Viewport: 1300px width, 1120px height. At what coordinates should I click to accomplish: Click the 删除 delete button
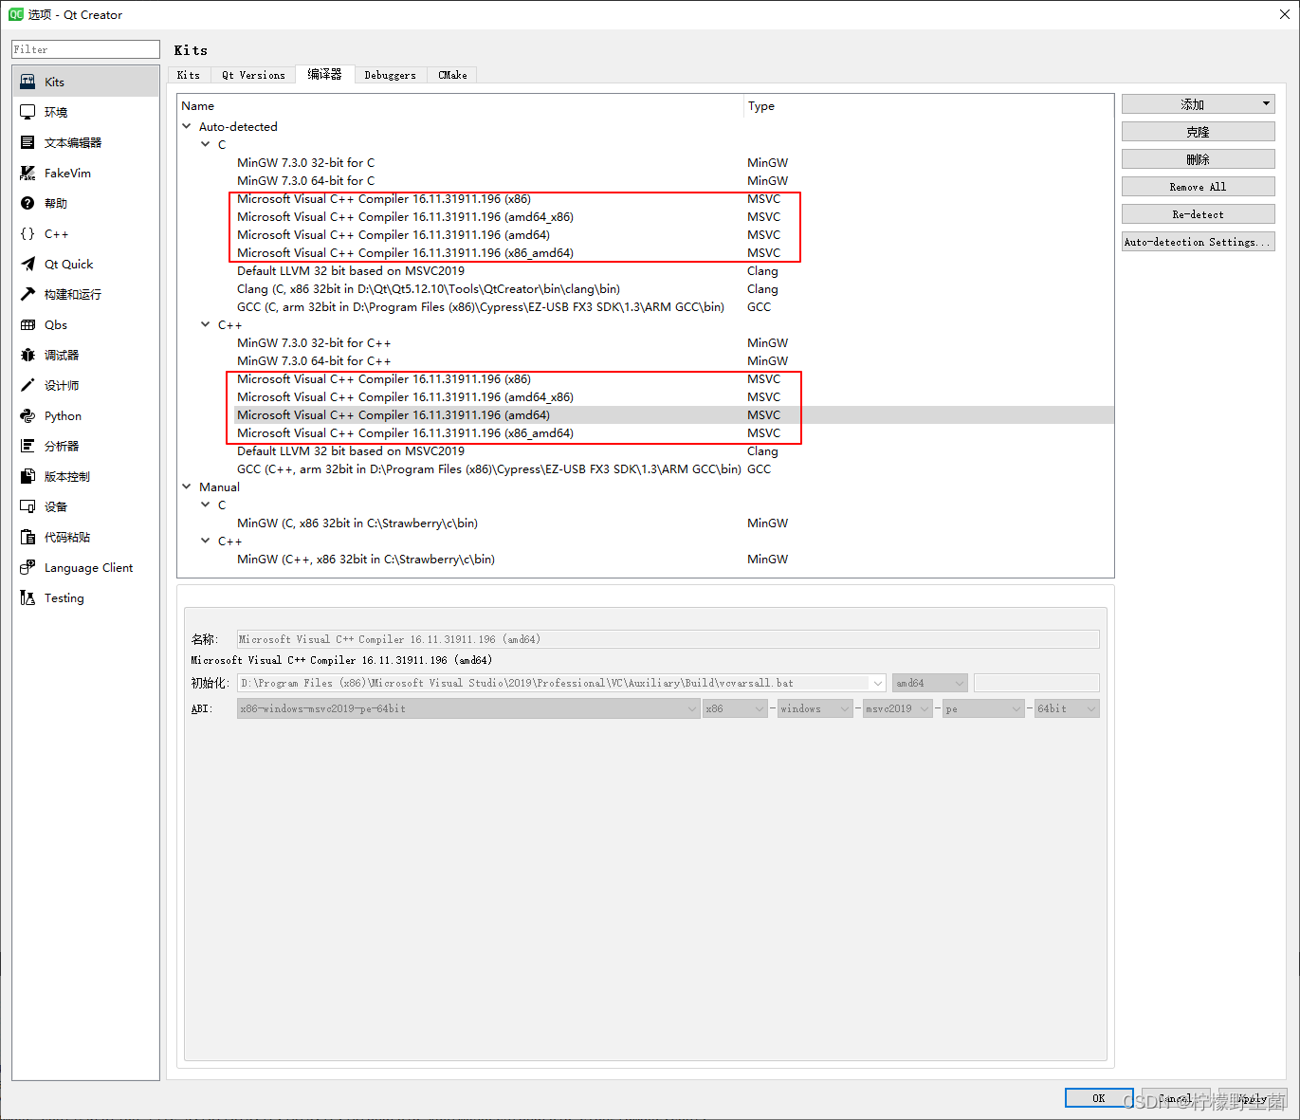pos(1198,159)
